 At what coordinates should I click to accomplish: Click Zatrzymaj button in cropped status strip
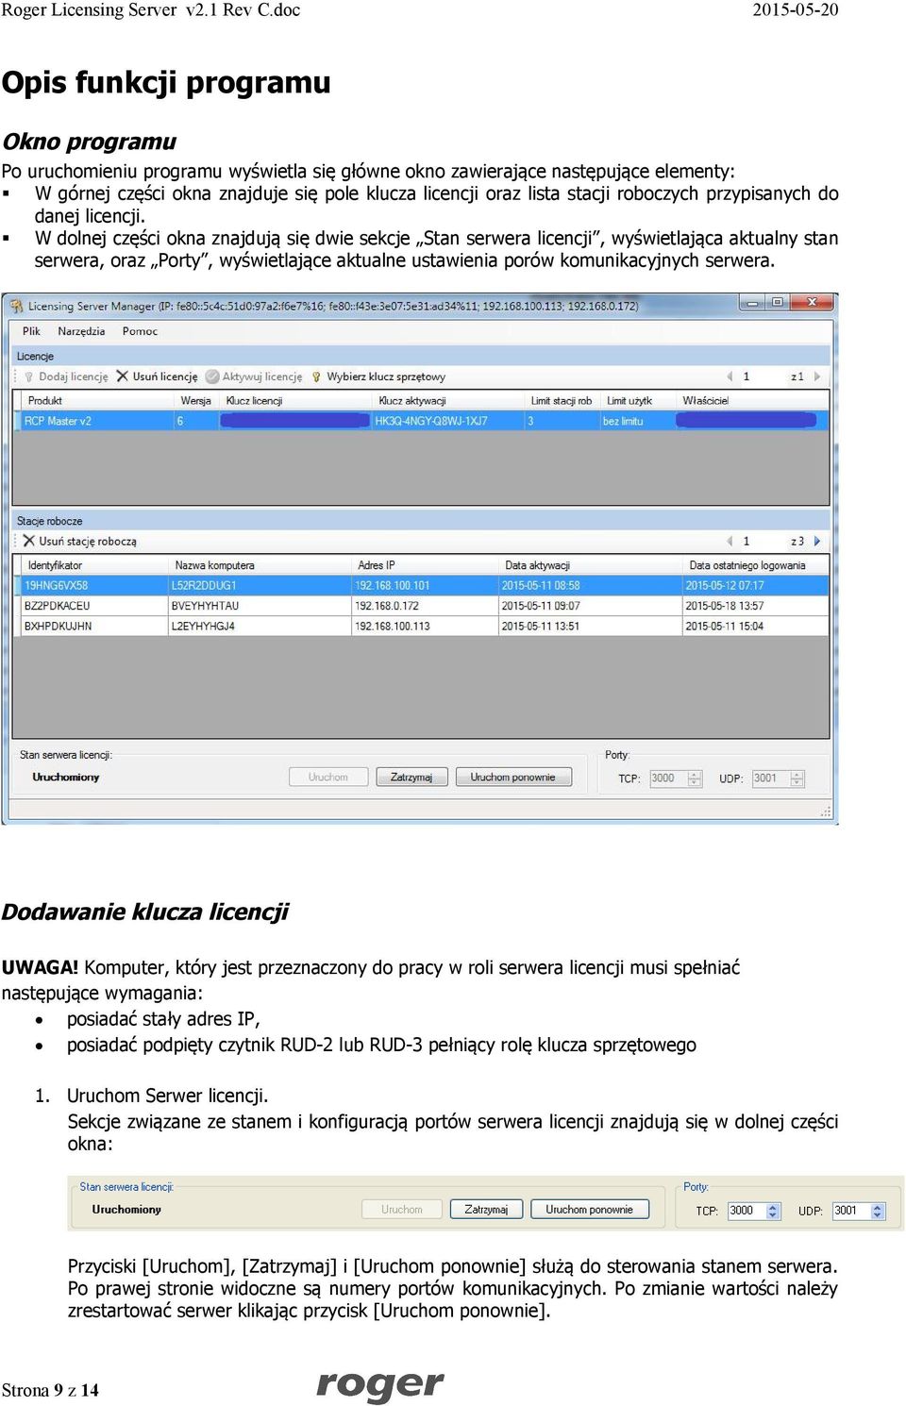[x=486, y=1209]
